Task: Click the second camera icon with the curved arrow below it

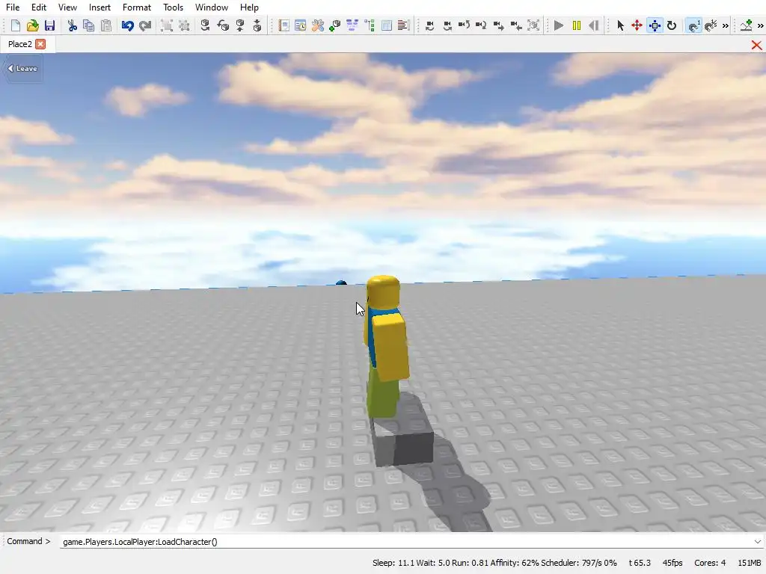Action: (447, 25)
